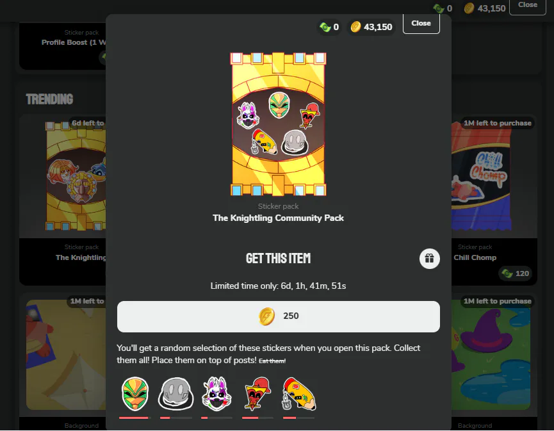
Task: Open the Chill Chomp sticker pack card
Action: [x=494, y=200]
